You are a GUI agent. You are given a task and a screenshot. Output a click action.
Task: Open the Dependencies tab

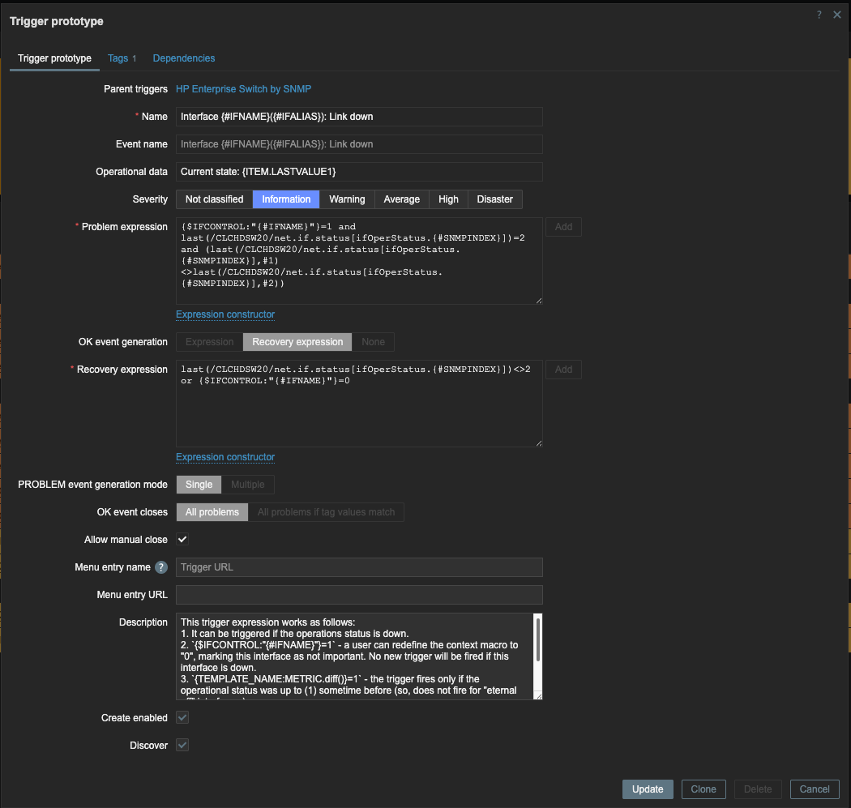(183, 58)
